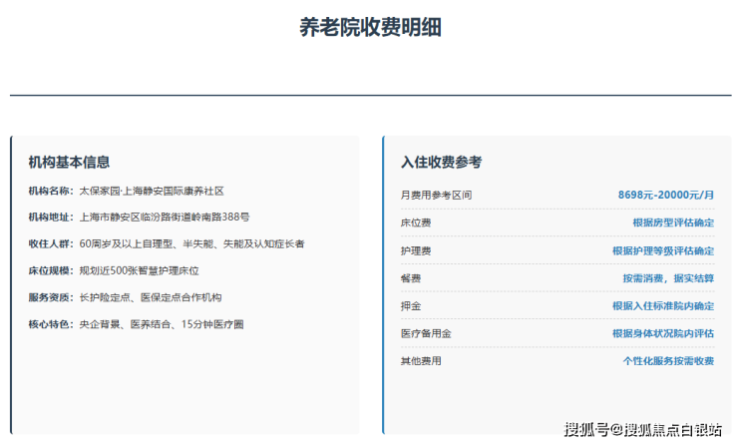Click the 机构地址 label

click(51, 218)
